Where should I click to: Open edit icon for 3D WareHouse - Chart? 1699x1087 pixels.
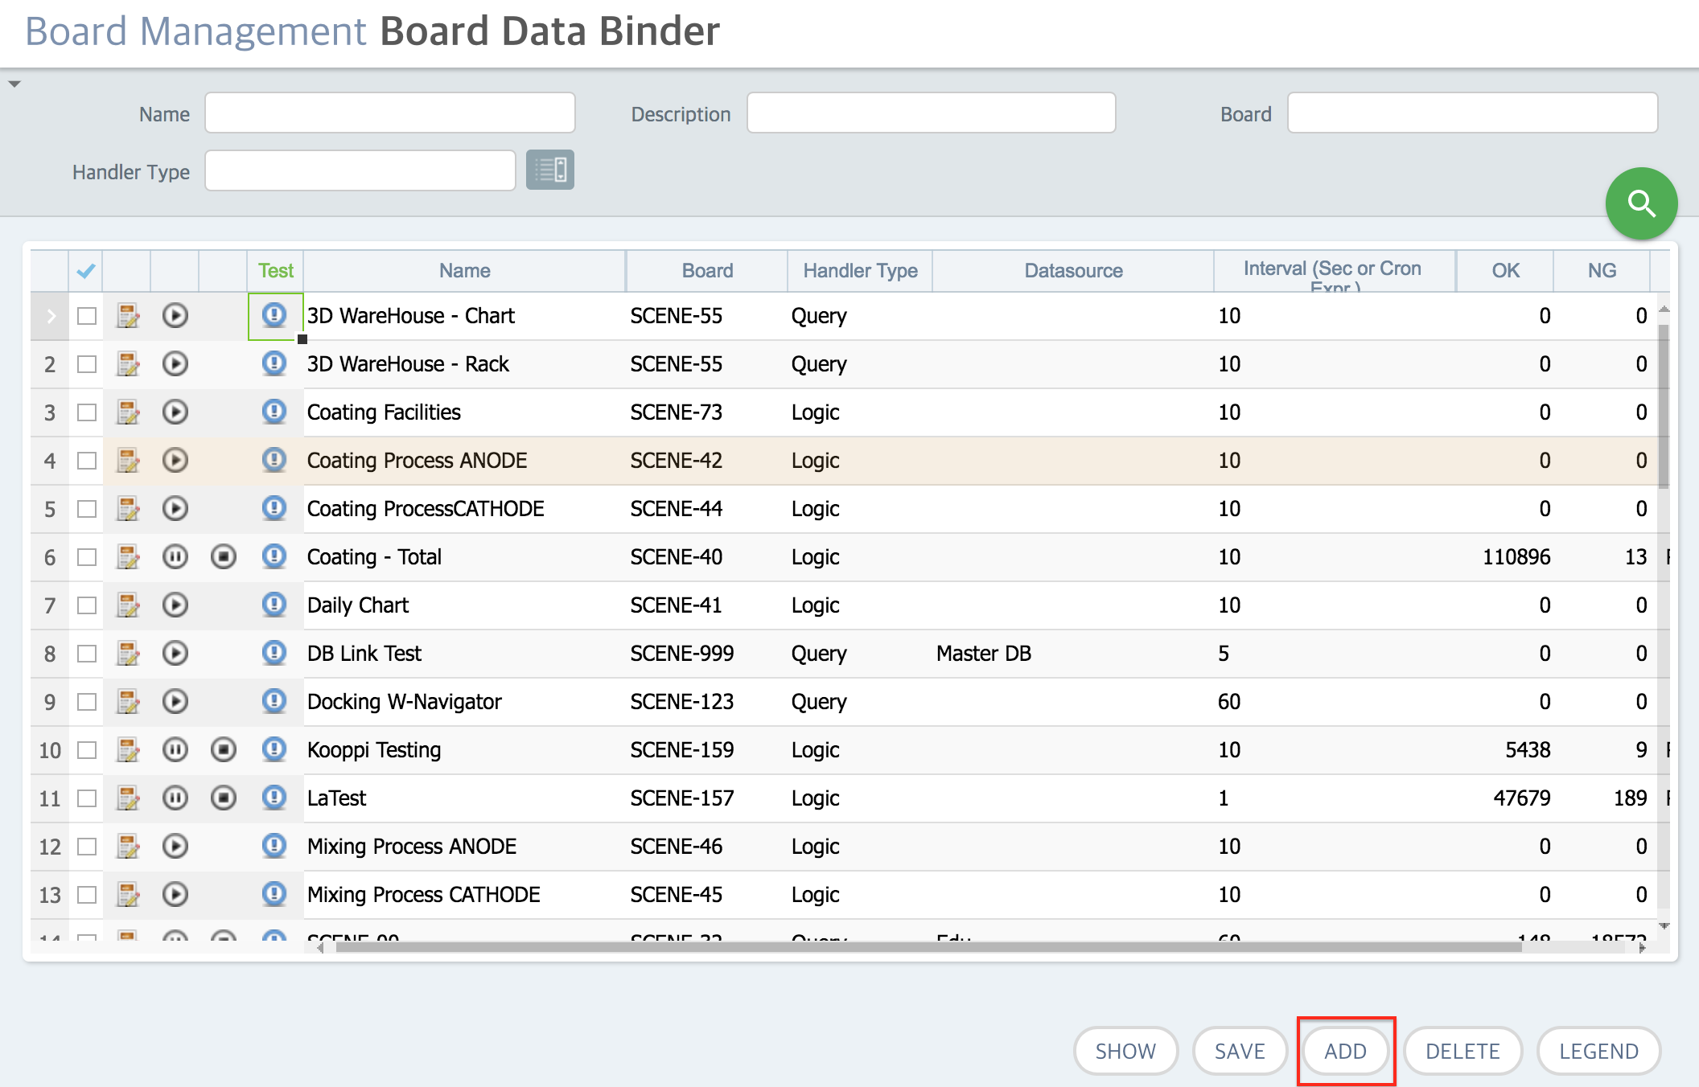coord(128,315)
